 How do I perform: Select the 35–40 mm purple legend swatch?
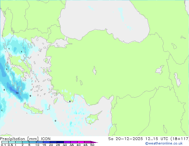pyautogui.click(x=74, y=142)
